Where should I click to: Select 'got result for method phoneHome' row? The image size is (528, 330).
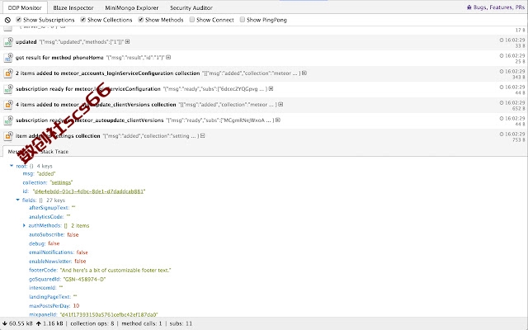[59, 58]
